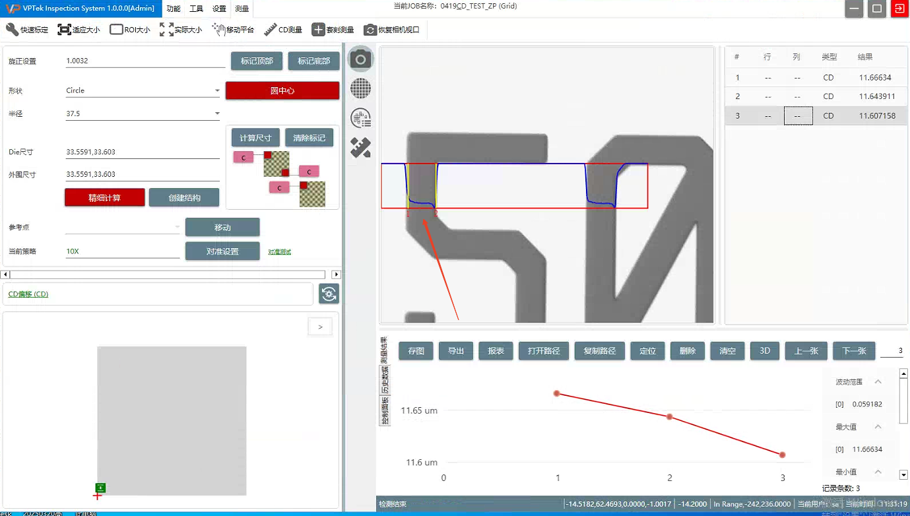910x516 pixels.
Task: Click the 创建结构 button
Action: point(184,197)
